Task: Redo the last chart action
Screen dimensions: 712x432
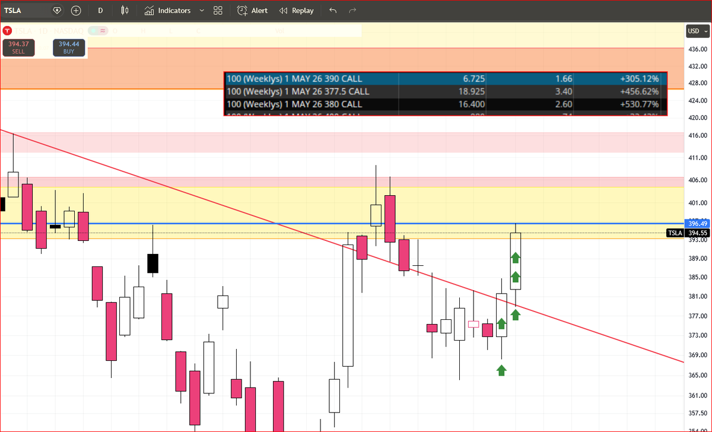Action: click(353, 11)
